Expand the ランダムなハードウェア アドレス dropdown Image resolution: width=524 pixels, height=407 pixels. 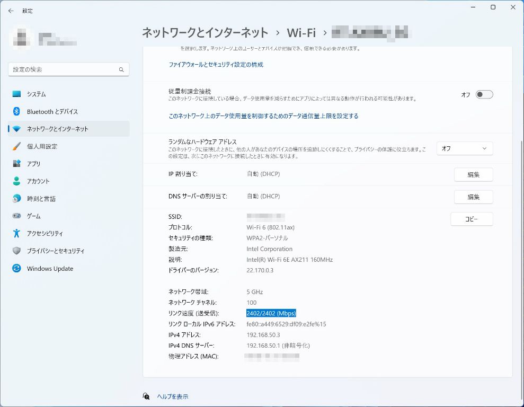click(x=464, y=149)
